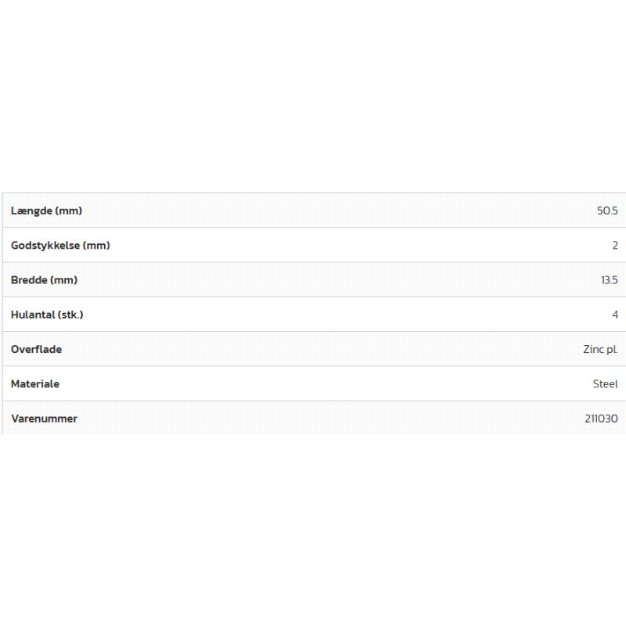Click the Længde (mm) label

pos(46,210)
